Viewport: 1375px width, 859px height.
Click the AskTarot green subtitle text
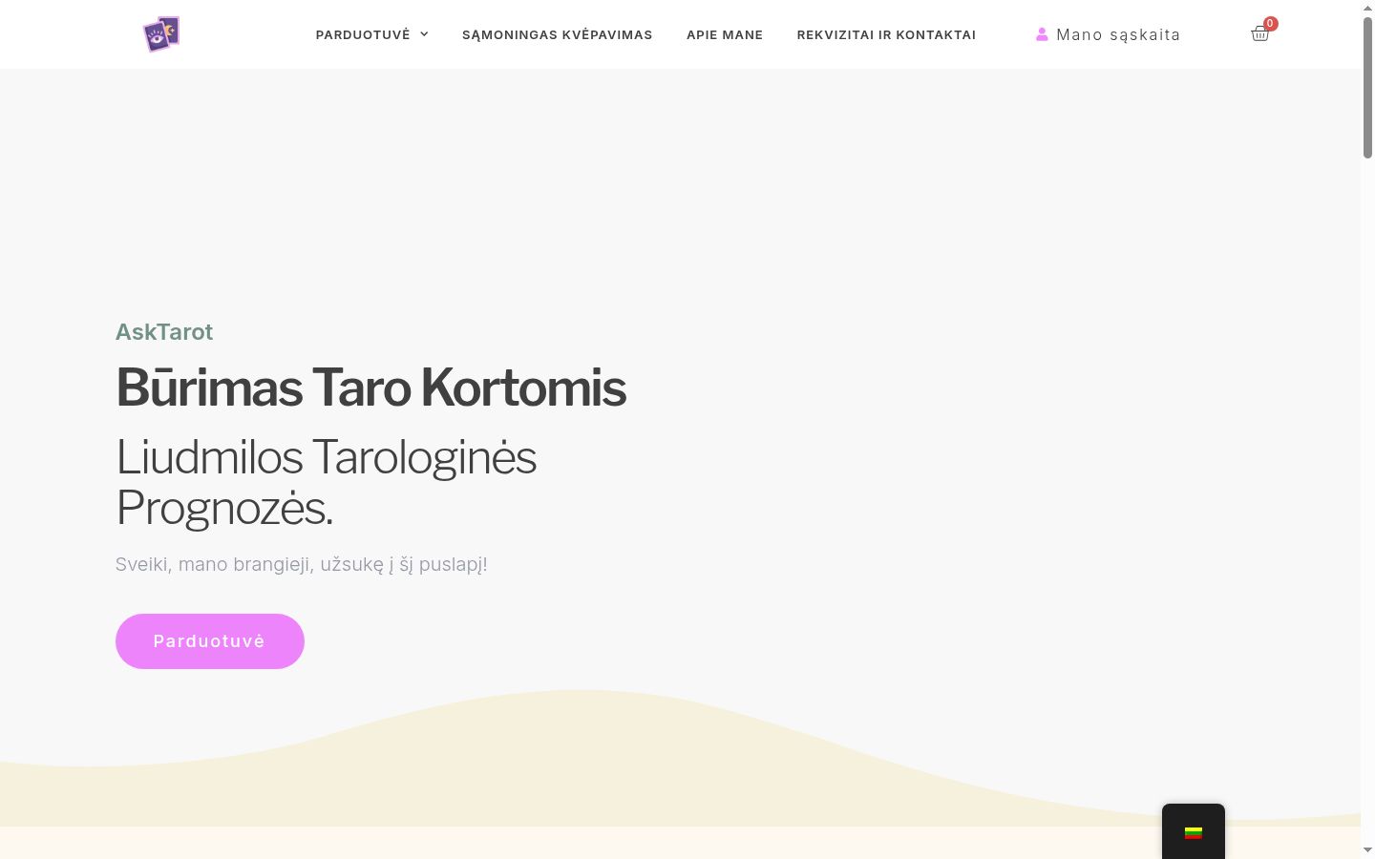[164, 332]
